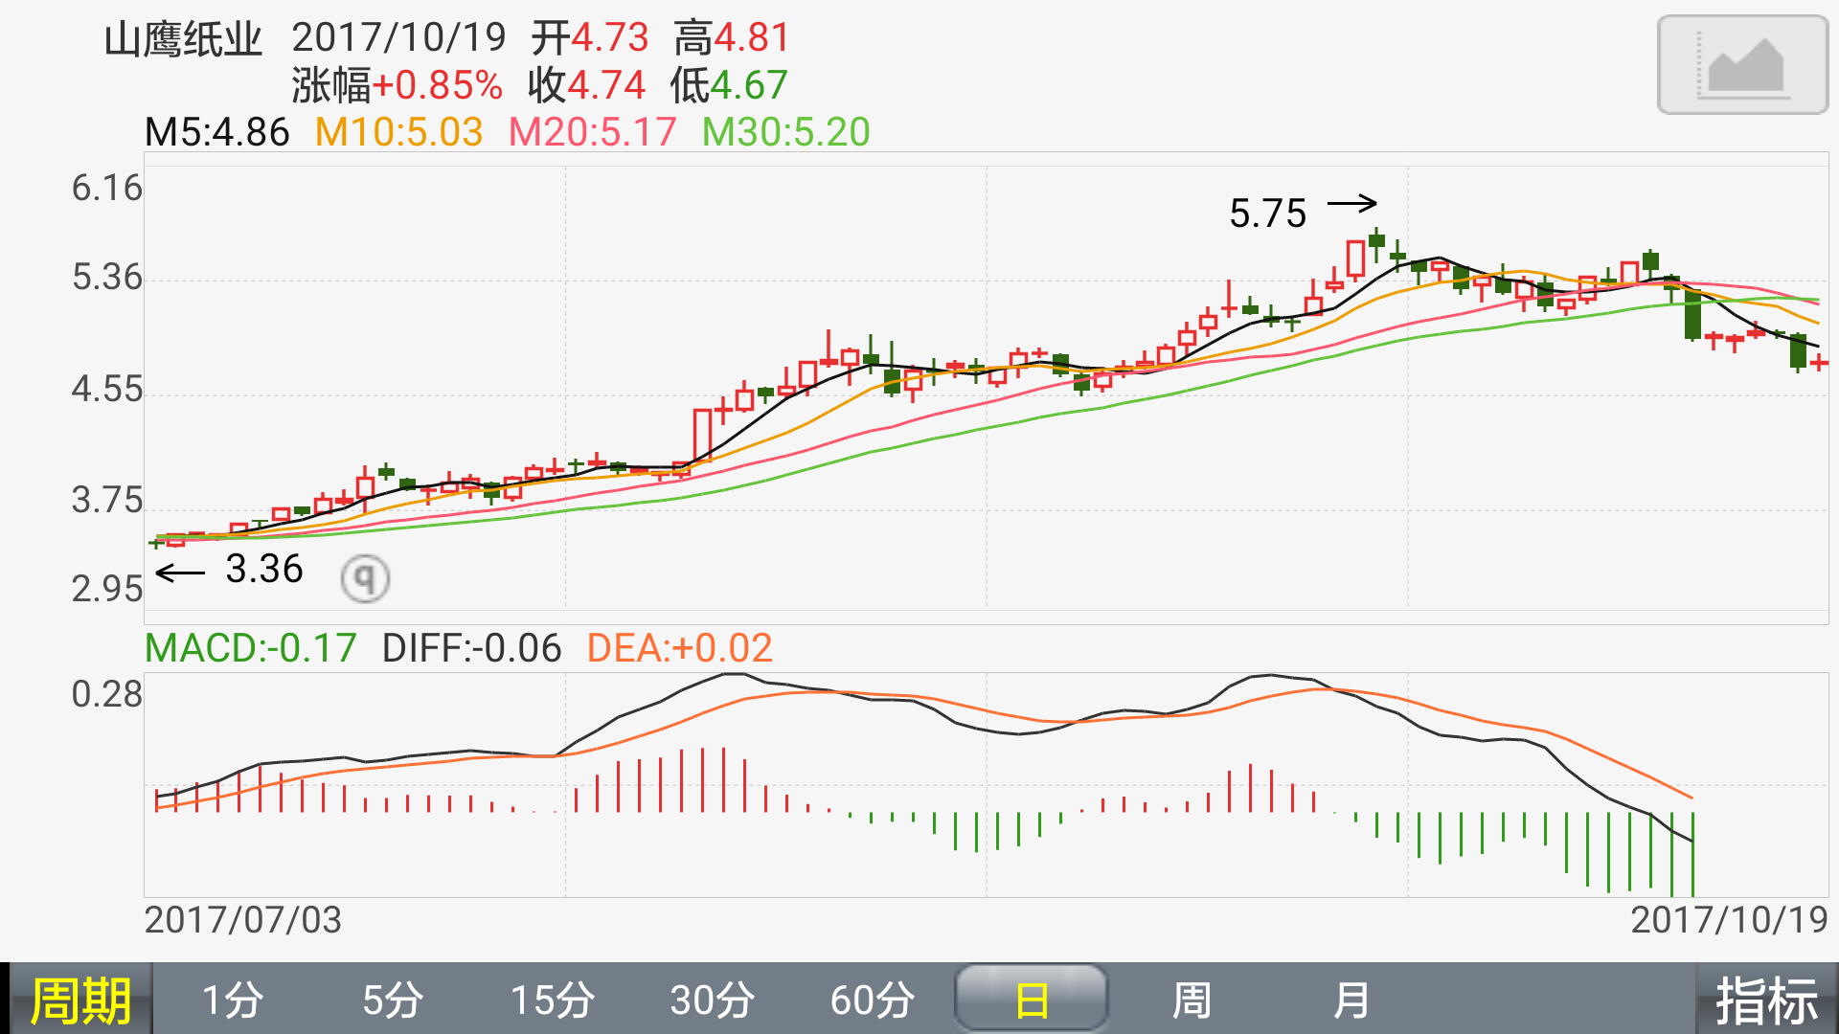Tap the M5:4.86 moving average label

coord(217,132)
